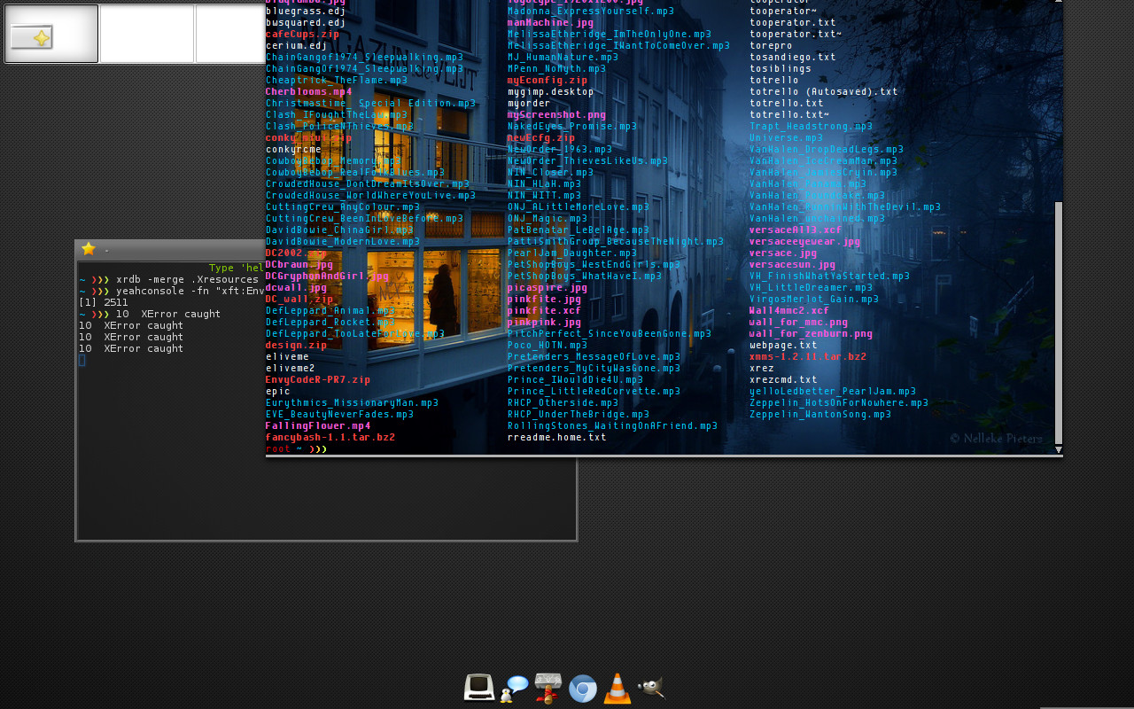The image size is (1134, 709).
Task: Open VLC media player cone icon
Action: tap(617, 689)
